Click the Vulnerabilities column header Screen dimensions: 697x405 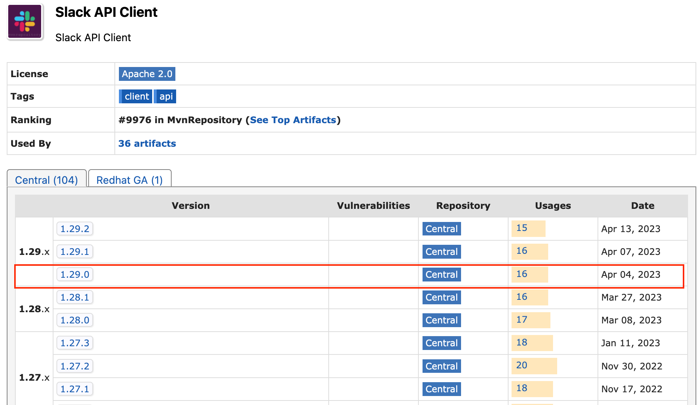(374, 206)
